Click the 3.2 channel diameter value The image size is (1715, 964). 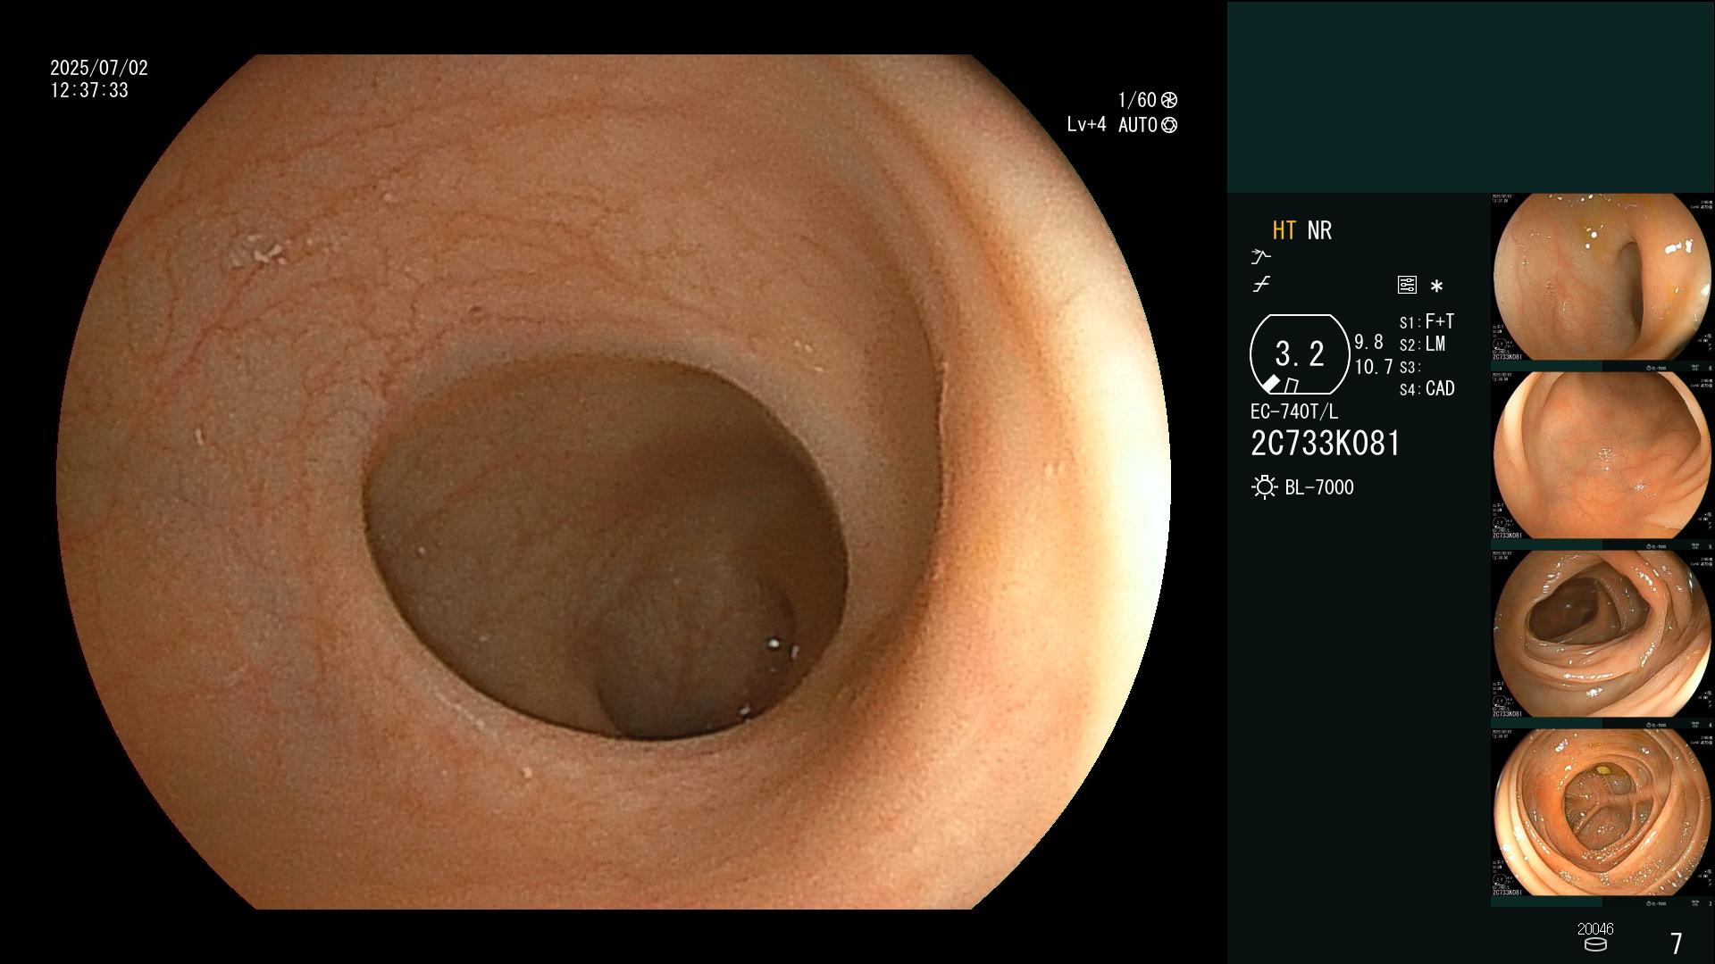[1300, 354]
